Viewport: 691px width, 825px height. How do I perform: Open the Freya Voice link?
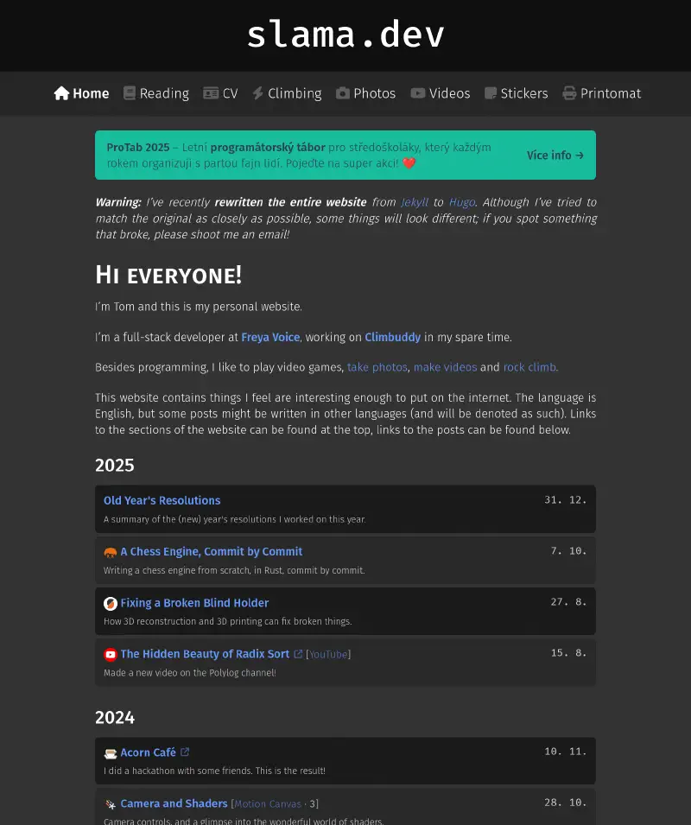(270, 337)
